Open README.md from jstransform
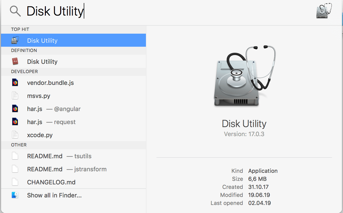This screenshot has height=213, width=343. point(73,169)
